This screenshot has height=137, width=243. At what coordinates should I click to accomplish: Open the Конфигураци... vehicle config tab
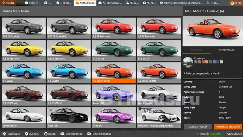110,3
